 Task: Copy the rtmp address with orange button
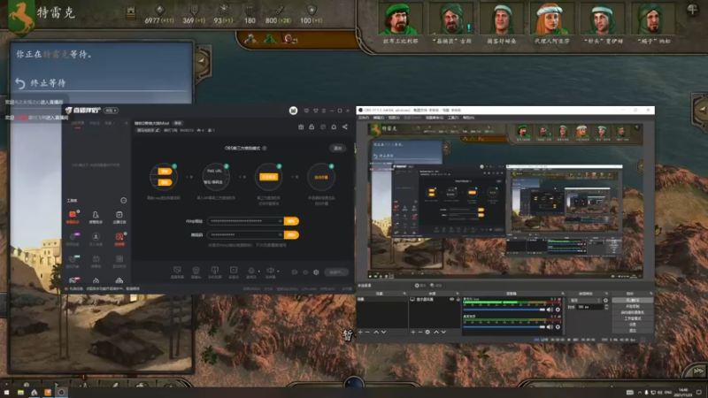tap(291, 221)
